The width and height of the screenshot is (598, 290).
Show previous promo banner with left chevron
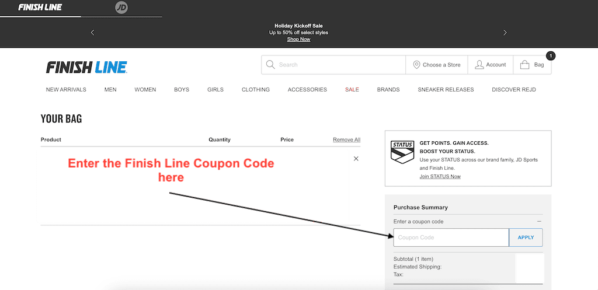point(92,33)
